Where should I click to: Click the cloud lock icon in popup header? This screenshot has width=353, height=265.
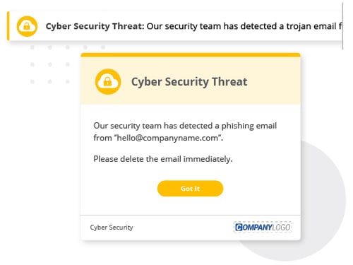click(108, 82)
